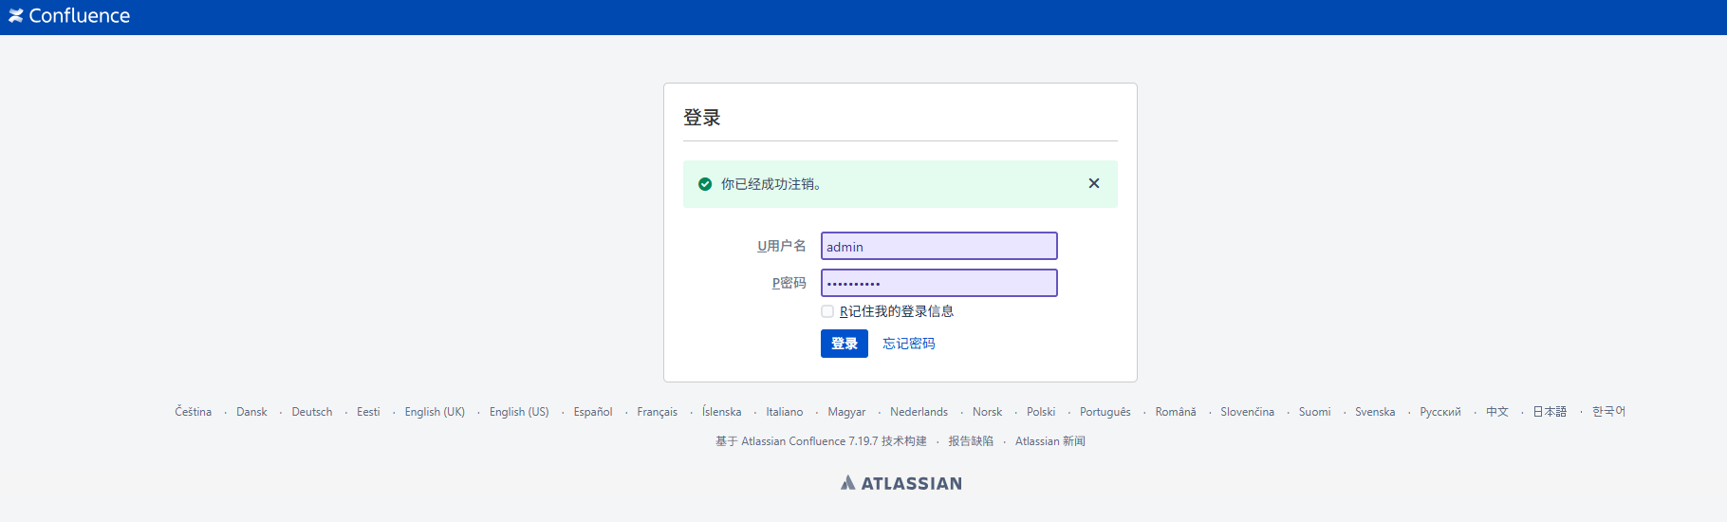Change language to Română

coord(1176,412)
